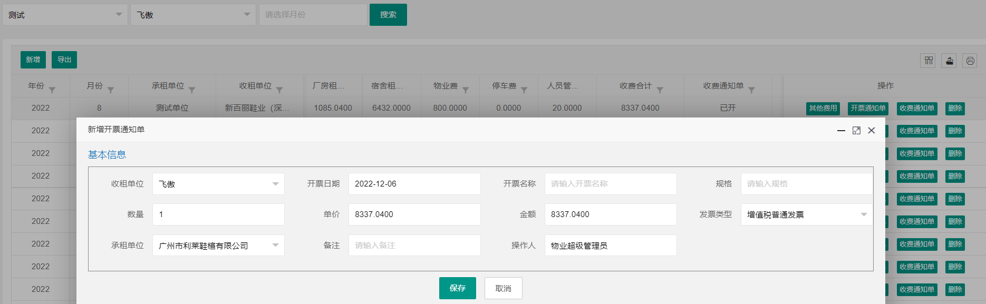Viewport: 986px width, 304px height.
Task: Click the 开票日期 date field
Action: click(x=414, y=184)
